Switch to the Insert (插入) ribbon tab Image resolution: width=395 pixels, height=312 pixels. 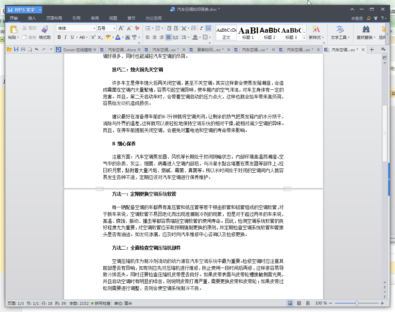click(x=32, y=18)
